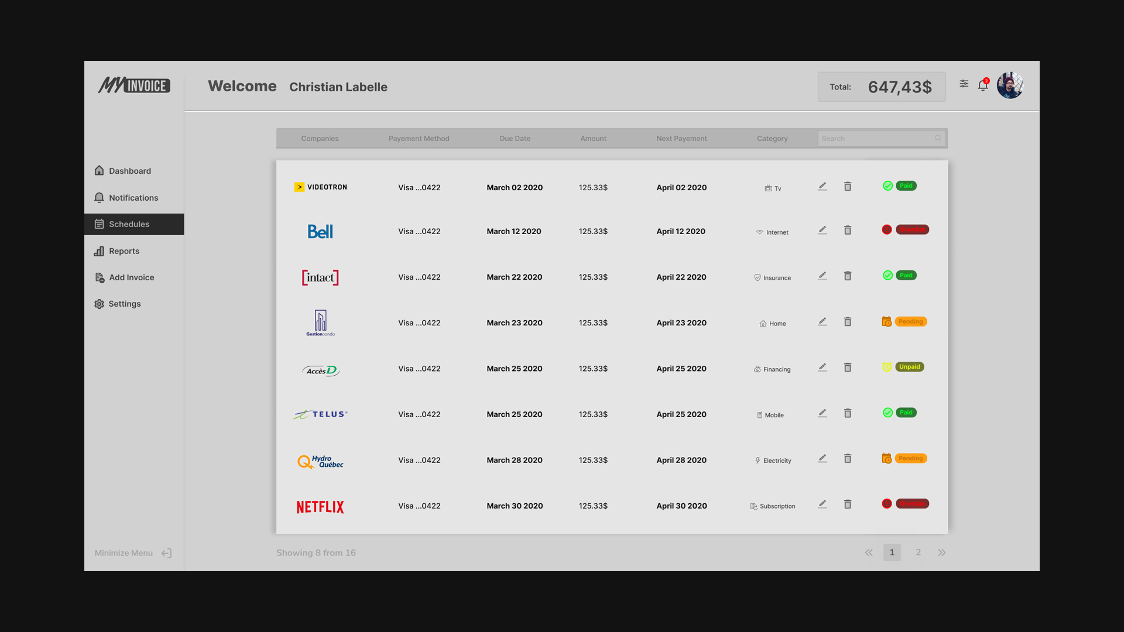Click the edit pencil on Netflix row
1124x632 pixels.
pyautogui.click(x=823, y=504)
